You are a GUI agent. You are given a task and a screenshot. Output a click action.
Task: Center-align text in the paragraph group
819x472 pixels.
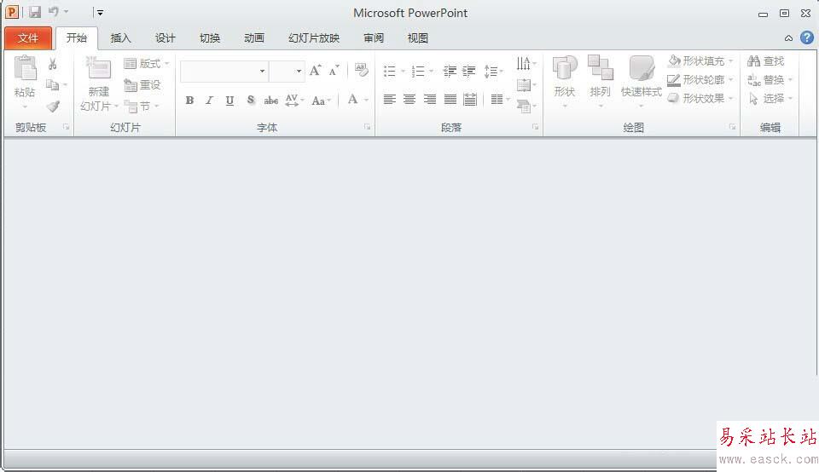click(x=409, y=99)
